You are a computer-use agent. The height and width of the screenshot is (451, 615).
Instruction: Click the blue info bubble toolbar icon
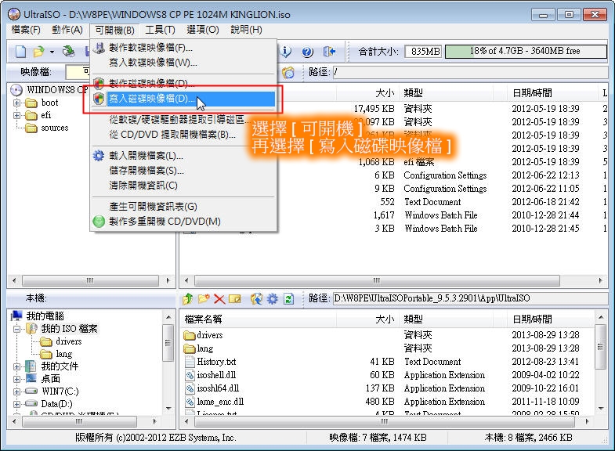tap(287, 52)
